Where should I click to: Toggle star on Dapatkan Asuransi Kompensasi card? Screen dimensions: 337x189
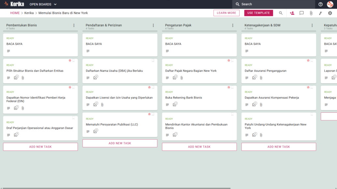(308, 87)
